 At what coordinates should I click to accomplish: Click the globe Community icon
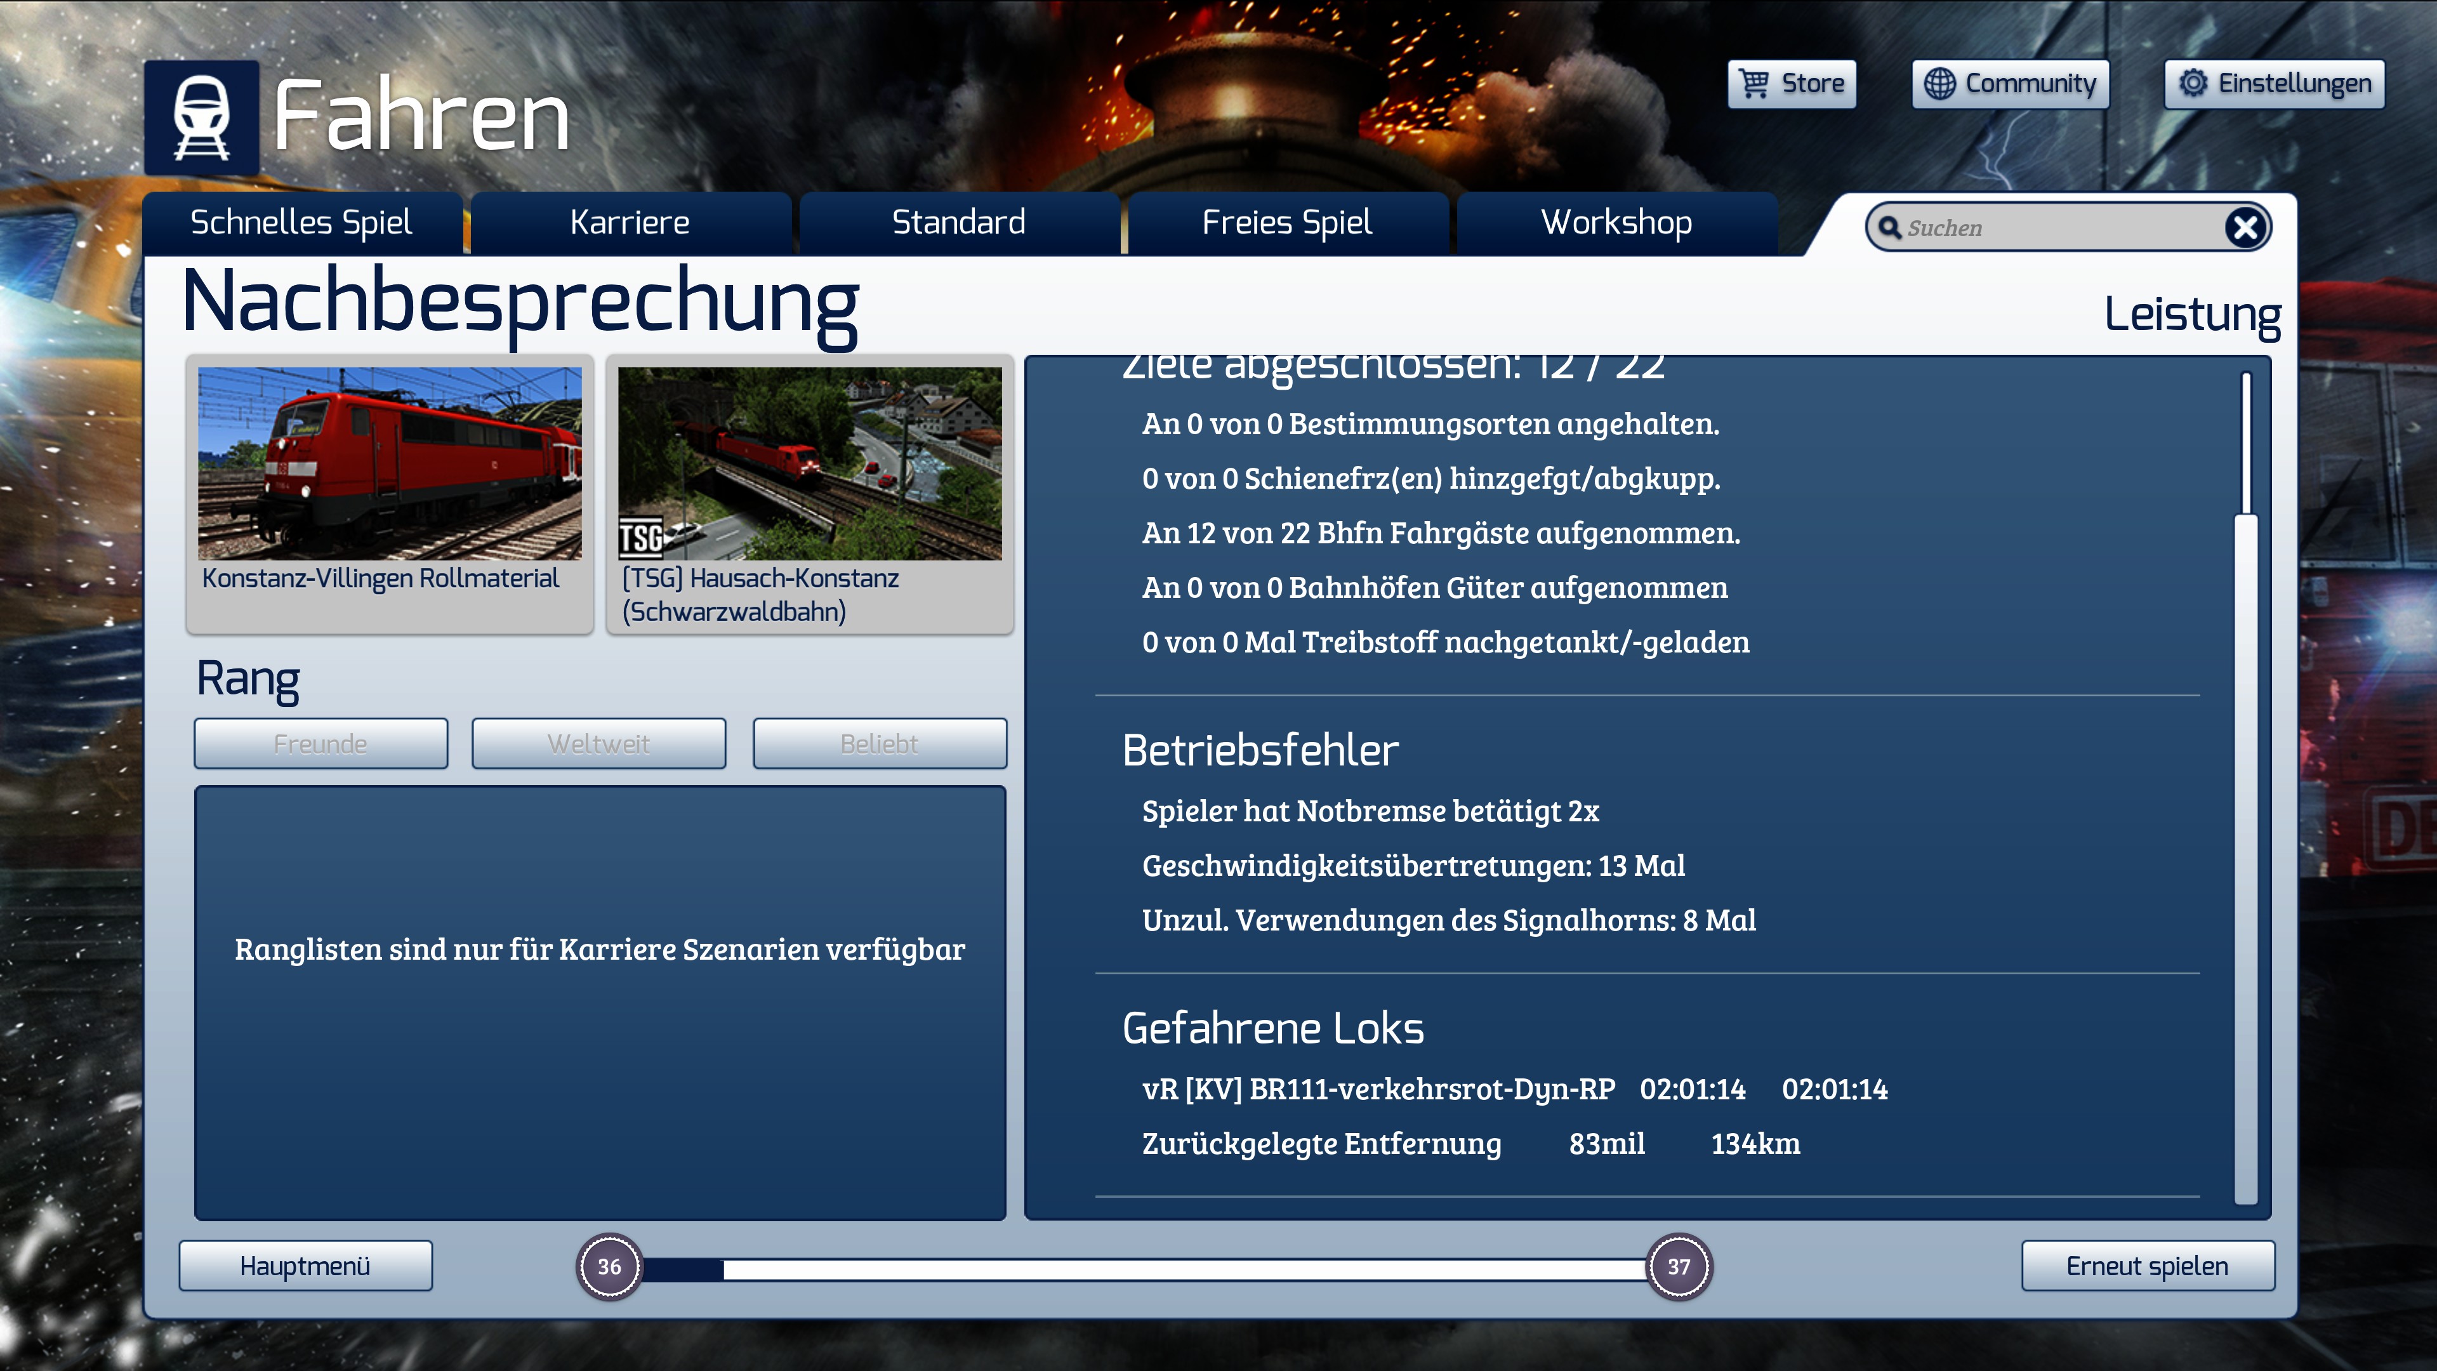point(1939,83)
